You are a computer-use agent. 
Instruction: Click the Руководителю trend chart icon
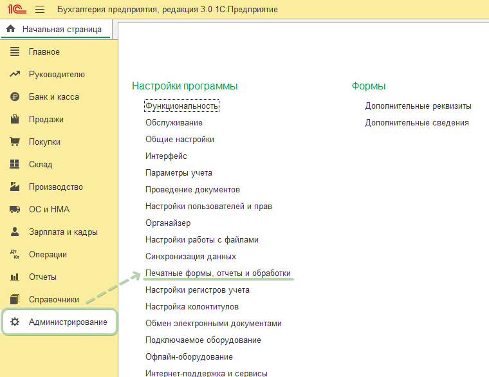coord(15,74)
